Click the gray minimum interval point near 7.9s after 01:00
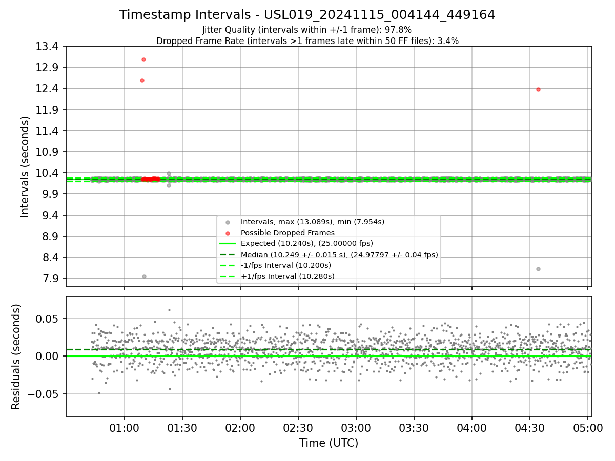This screenshot has height=461, width=615. click(144, 276)
